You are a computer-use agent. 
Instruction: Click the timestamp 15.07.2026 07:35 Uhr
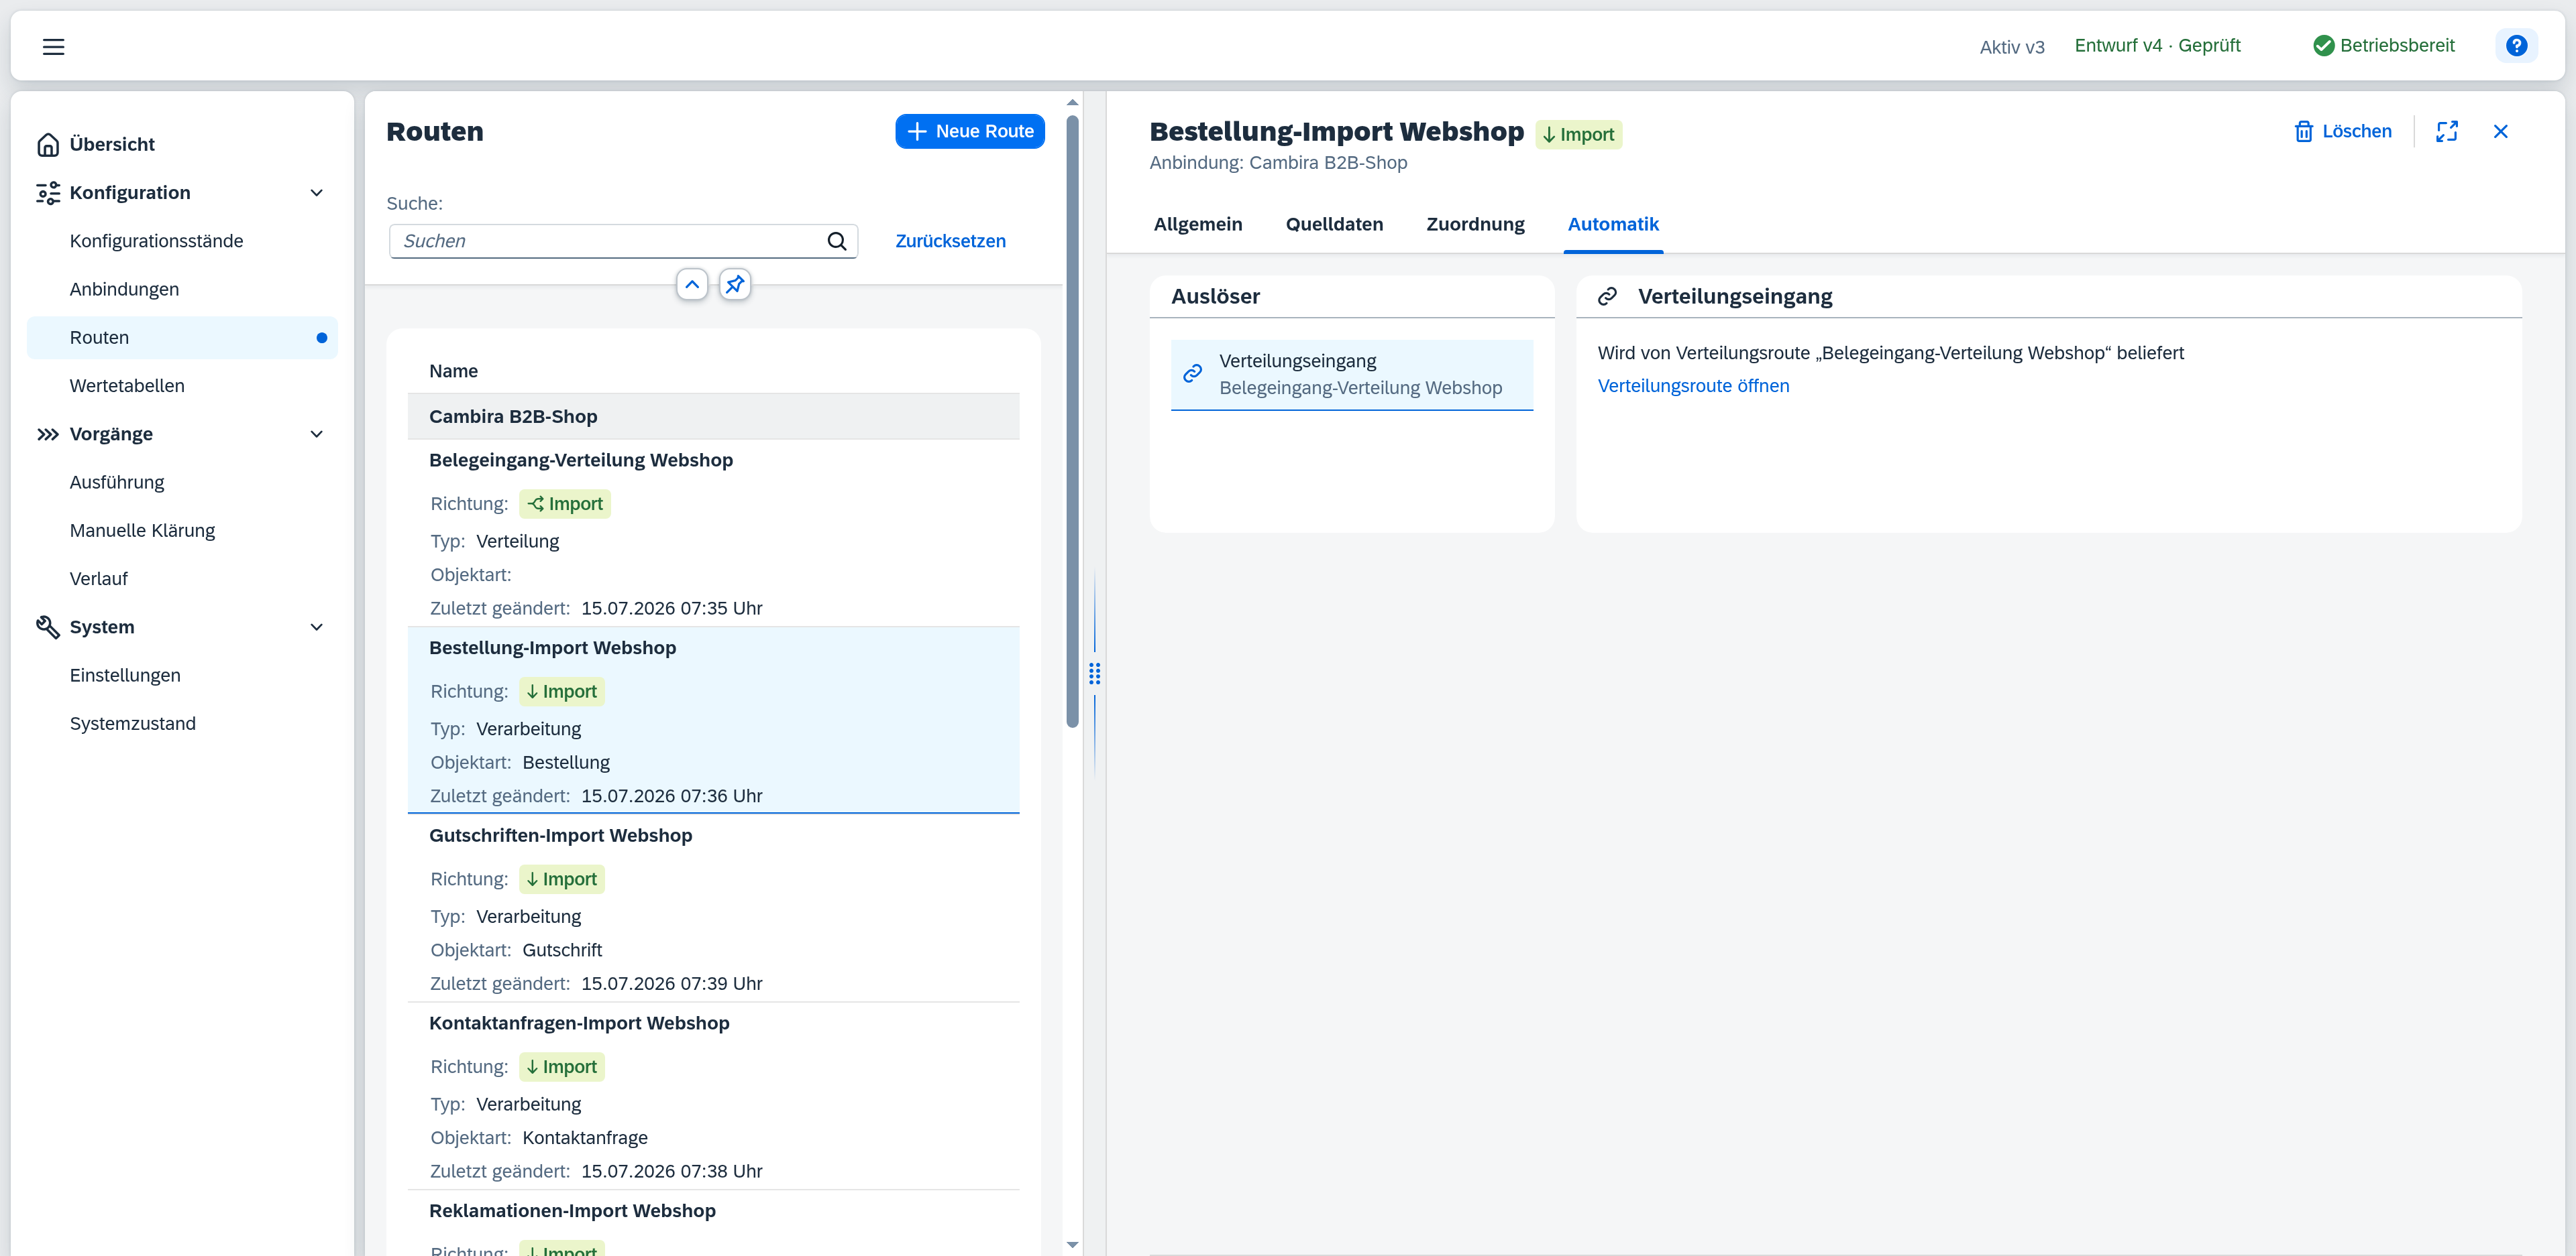point(671,609)
